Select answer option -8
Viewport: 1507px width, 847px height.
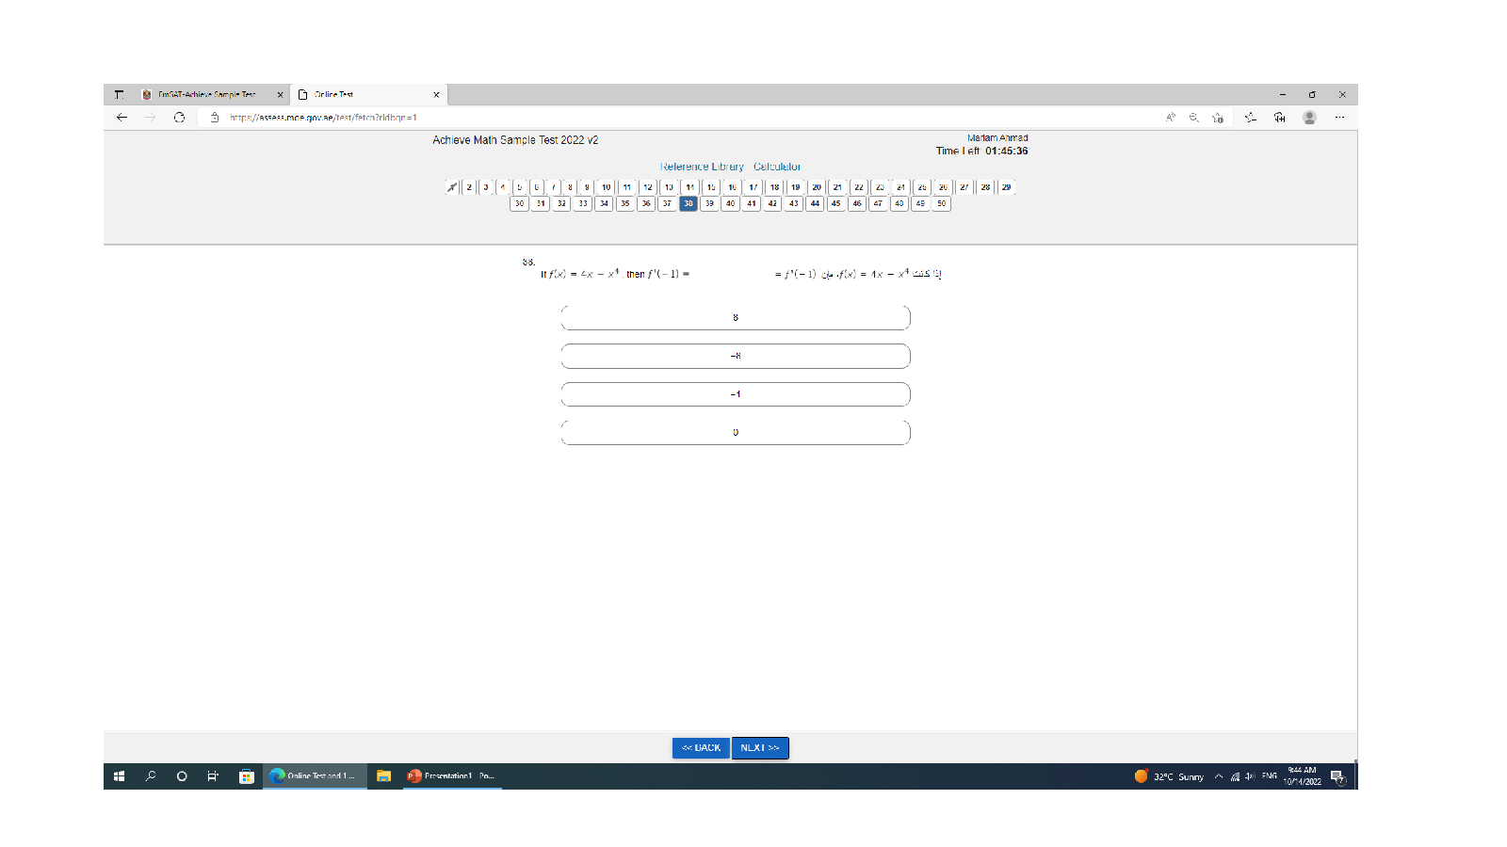[735, 357]
